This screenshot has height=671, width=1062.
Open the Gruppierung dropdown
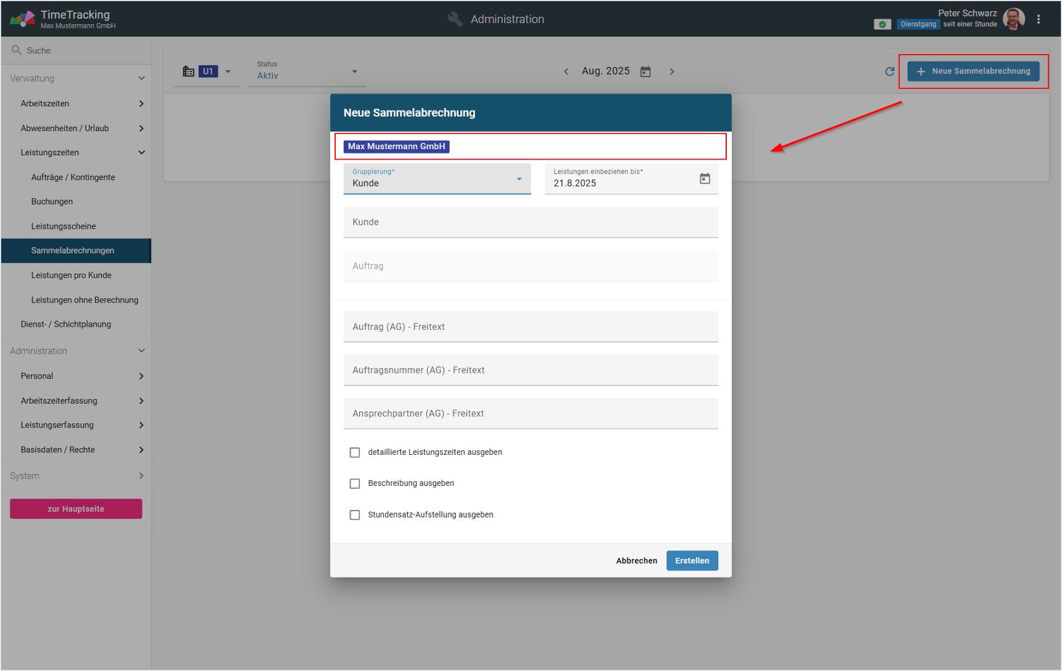(436, 179)
